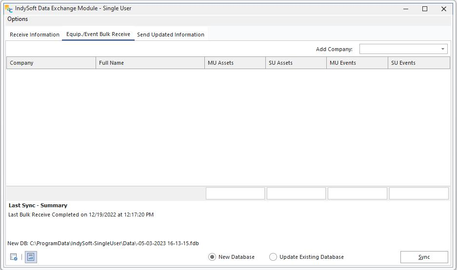Sort by the Full Name column header

pyautogui.click(x=150, y=63)
